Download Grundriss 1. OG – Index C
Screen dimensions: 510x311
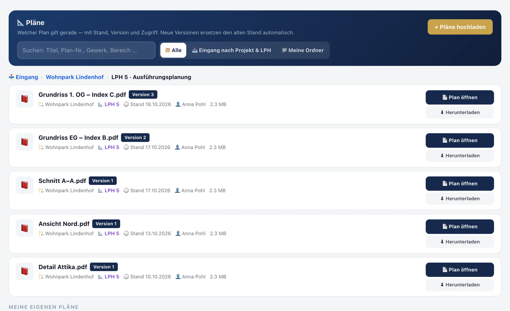[x=460, y=112]
